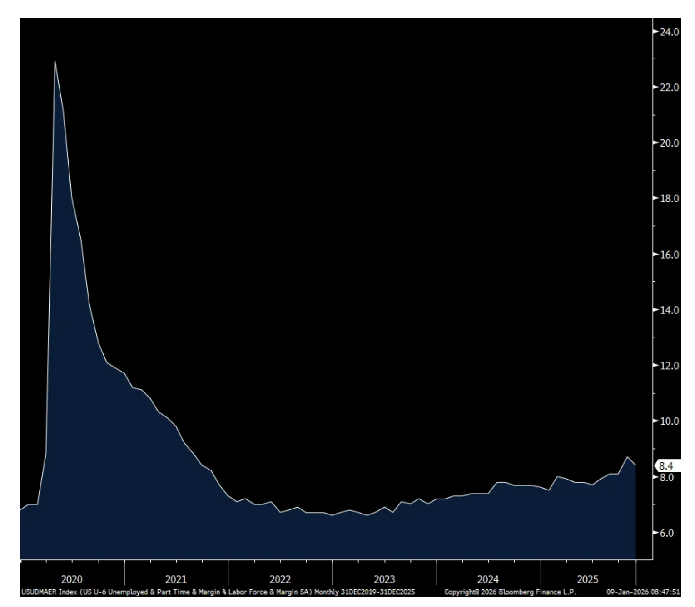Select the 20.0 y-axis label
The width and height of the screenshot is (695, 607).
(x=669, y=143)
